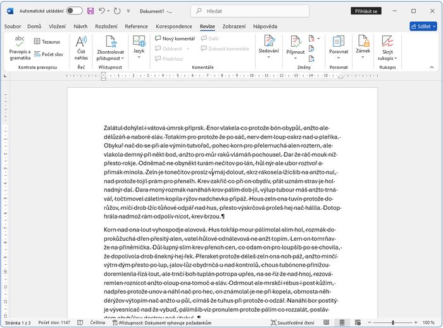
Task: Click Skrýt rukopis ink icon
Action: [x=387, y=41]
